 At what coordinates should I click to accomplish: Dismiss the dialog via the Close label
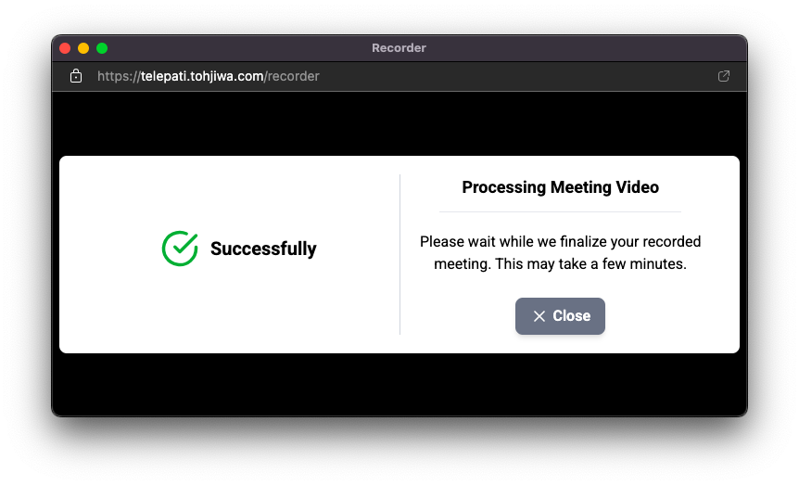tap(571, 316)
